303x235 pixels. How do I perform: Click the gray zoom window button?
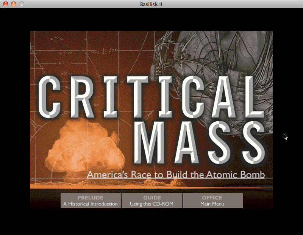tap(22, 4)
